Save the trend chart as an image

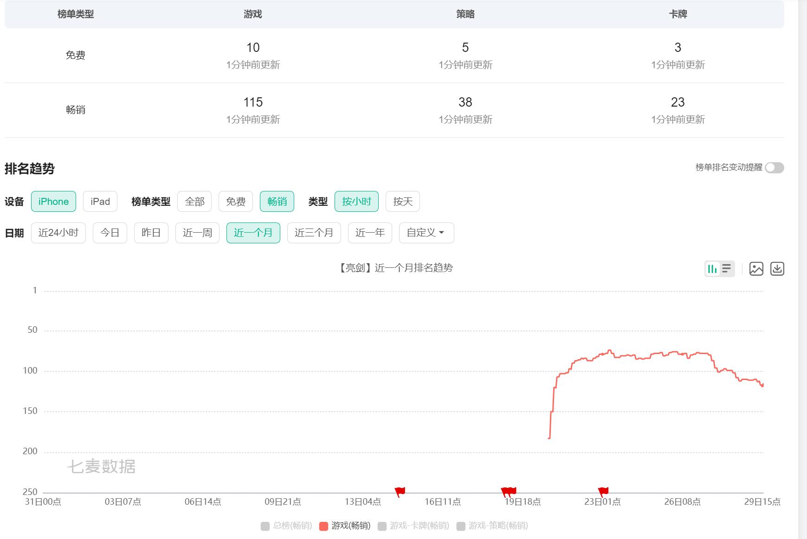[x=756, y=269]
